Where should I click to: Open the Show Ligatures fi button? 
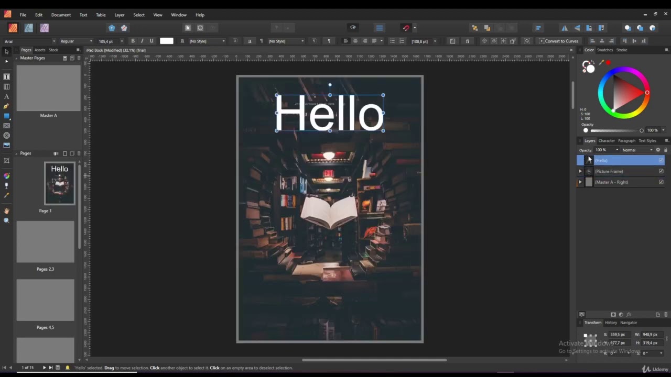tap(467, 41)
